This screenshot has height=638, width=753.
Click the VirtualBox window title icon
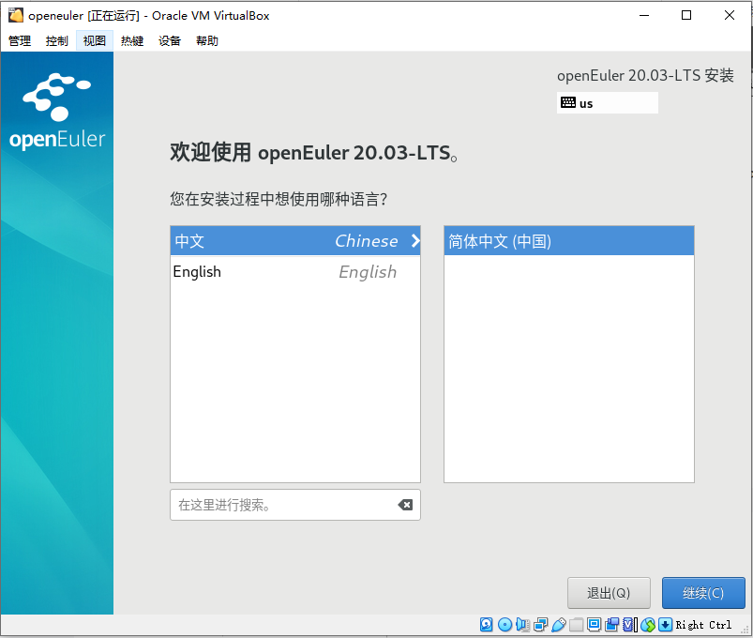(15, 15)
